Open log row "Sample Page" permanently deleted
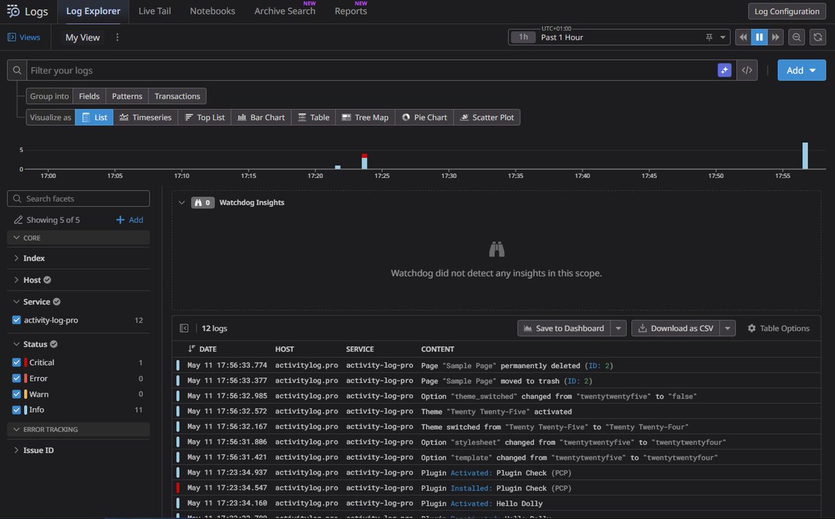This screenshot has width=835, height=519. (x=498, y=365)
